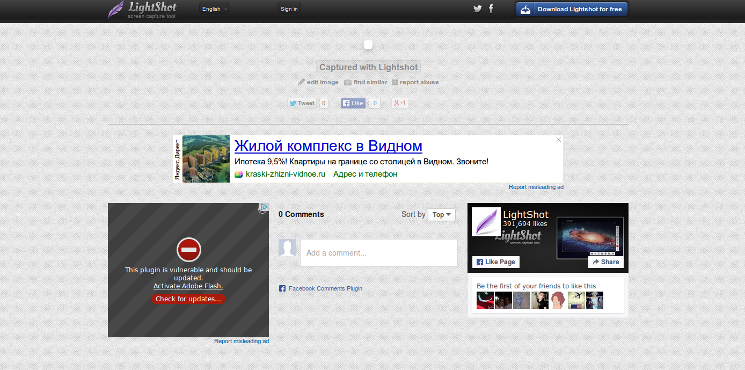The height and width of the screenshot is (370, 745).
Task: Click the kraski-zhizni-vidnoe.ru link
Action: tap(286, 174)
